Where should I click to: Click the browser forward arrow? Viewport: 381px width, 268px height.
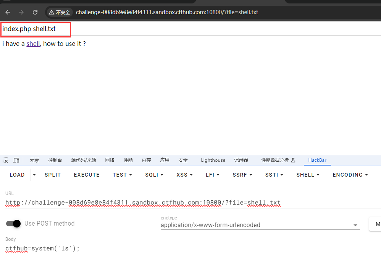pos(21,12)
